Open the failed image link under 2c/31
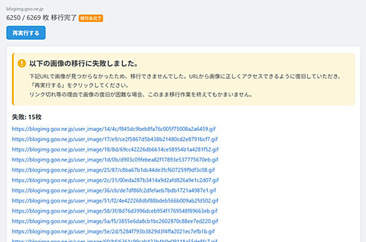This screenshot has width=366, height=242. (x=116, y=180)
